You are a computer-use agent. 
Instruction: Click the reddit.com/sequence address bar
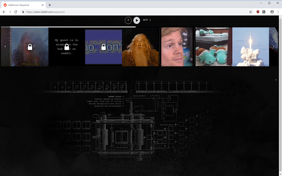pyautogui.click(x=137, y=12)
